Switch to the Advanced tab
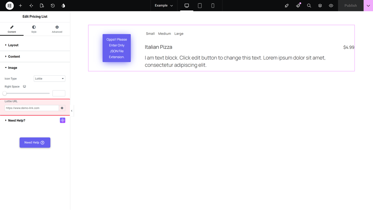Viewport: 373px width, 210px height. pyautogui.click(x=57, y=29)
